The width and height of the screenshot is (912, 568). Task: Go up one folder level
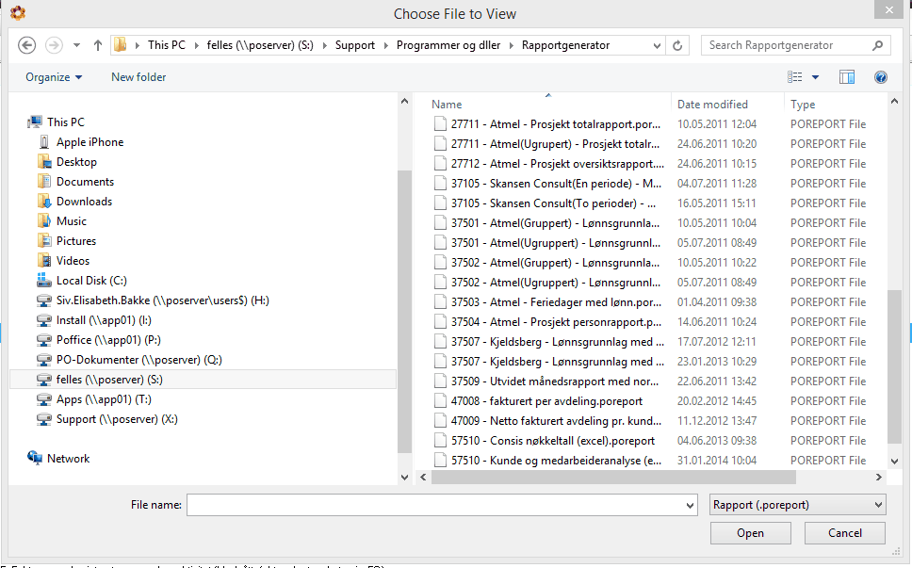(98, 45)
